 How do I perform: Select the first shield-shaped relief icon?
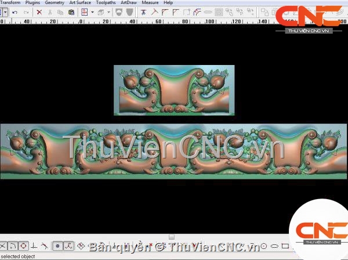click(119, 12)
